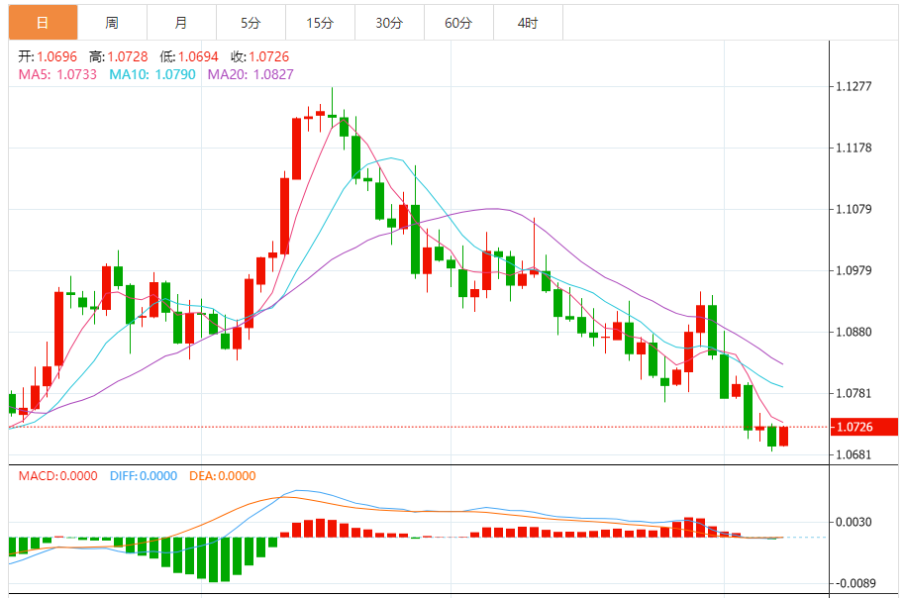Select the 日 (daily) timeframe tab
This screenshot has width=905, height=598.
tap(43, 23)
